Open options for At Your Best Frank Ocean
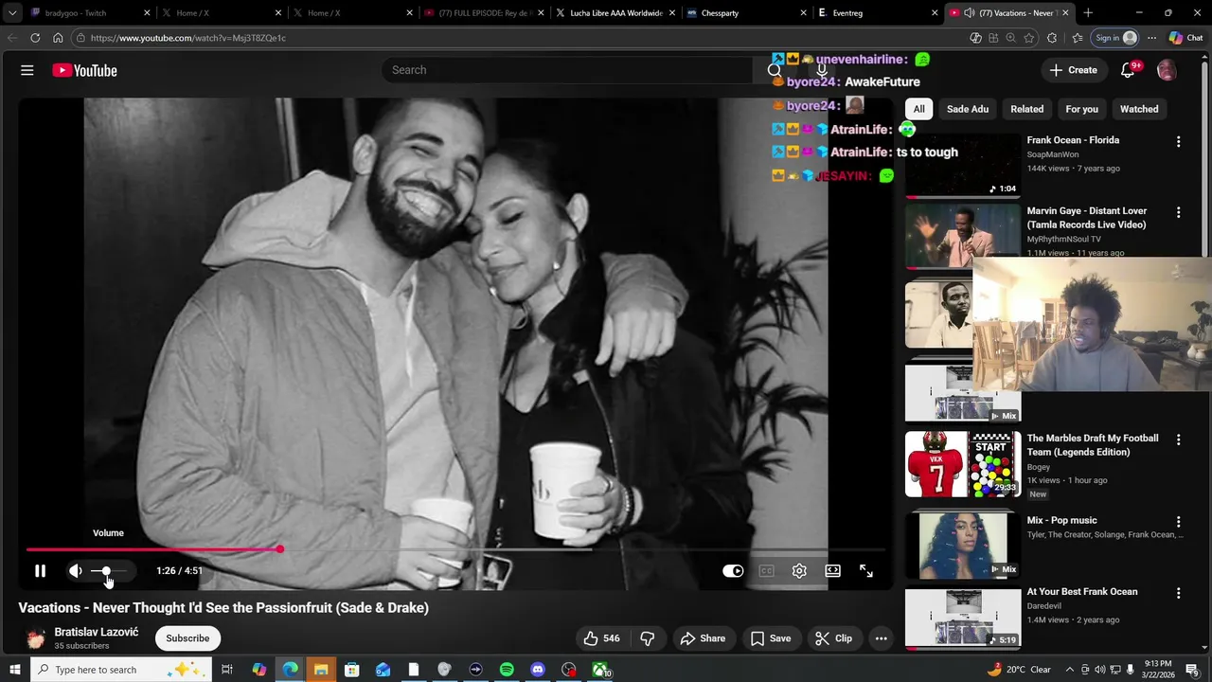Viewport: 1212px width, 682px height. pyautogui.click(x=1178, y=593)
